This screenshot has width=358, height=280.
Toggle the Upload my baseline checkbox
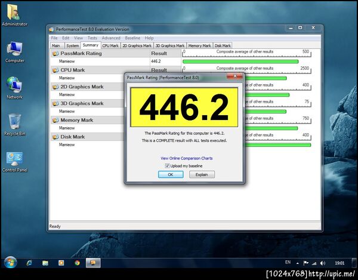click(167, 166)
